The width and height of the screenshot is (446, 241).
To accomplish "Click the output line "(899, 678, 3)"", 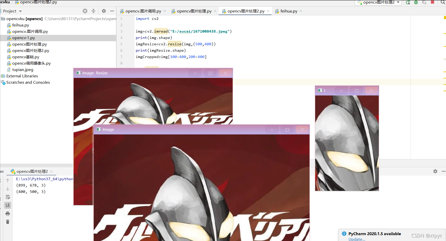I will pyautogui.click(x=31, y=185).
